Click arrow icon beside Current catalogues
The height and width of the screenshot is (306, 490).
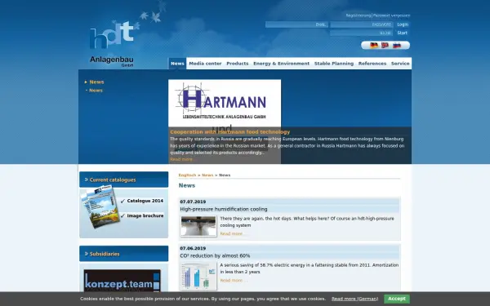87,180
